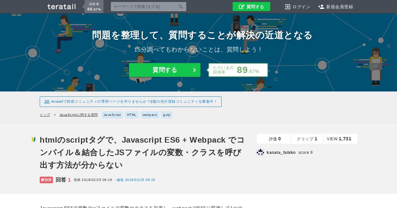Select the webpack tag
397x208 pixels.
tap(150, 115)
